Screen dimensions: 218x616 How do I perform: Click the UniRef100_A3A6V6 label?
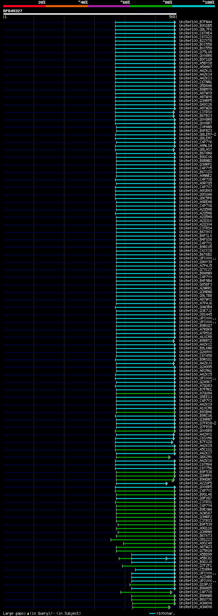pos(196,607)
